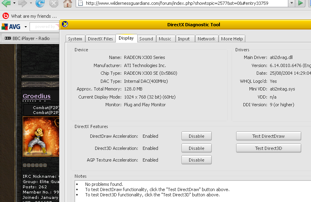Click the DirectDraw Acceleration 'Enabled' status
This screenshot has width=311, height=202.
coord(150,136)
